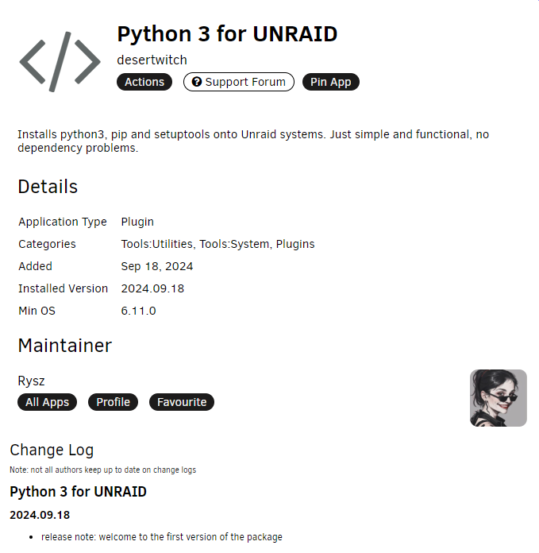Click the Change Log heading
The width and height of the screenshot is (539, 553).
[x=52, y=450]
